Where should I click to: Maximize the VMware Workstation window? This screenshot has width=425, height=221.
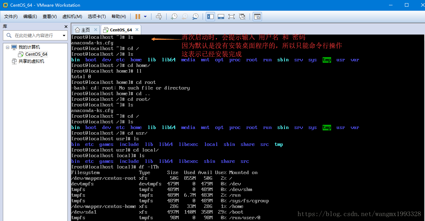tap(407, 5)
